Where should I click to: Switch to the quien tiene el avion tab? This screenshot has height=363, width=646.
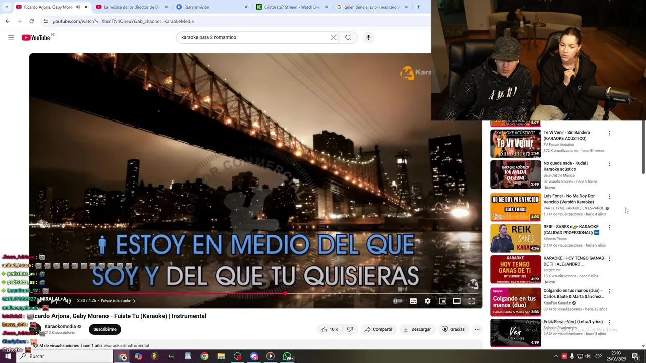tap(372, 7)
